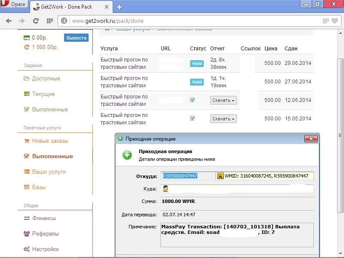Open Базы sidebar item
344x258 pixels.
point(39,187)
